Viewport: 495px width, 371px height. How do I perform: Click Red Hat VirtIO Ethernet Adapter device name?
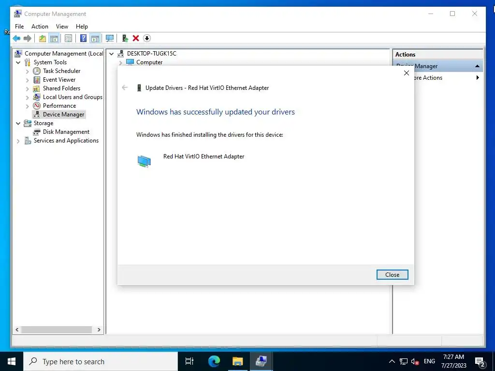pyautogui.click(x=204, y=157)
